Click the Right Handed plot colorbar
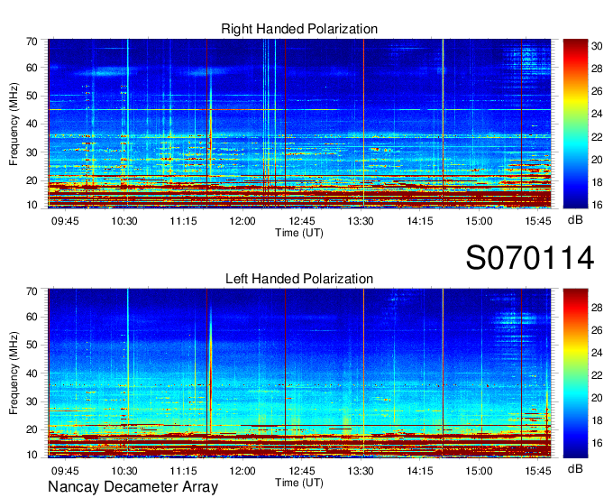Screen dimensions: 613x498 (575, 124)
